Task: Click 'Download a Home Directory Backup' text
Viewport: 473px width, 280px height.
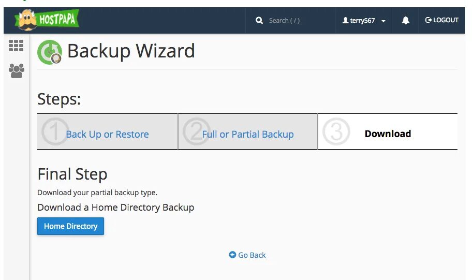Action: pyautogui.click(x=116, y=208)
